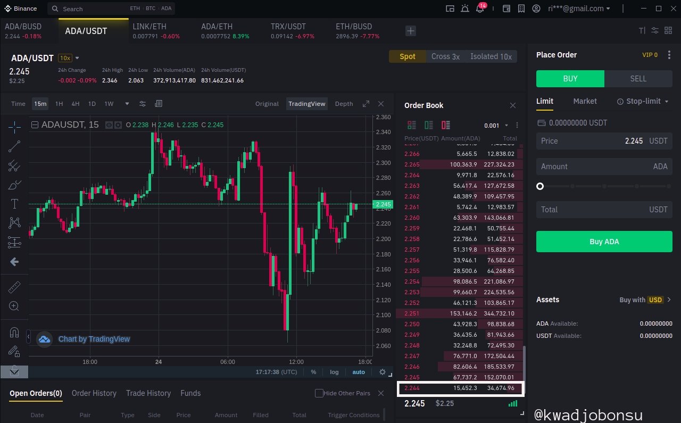The width and height of the screenshot is (681, 423).
Task: Show asks-only order book view
Action: 446,125
